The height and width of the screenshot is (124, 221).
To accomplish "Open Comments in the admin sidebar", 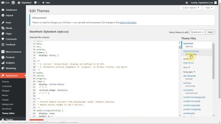I will point(11,39).
